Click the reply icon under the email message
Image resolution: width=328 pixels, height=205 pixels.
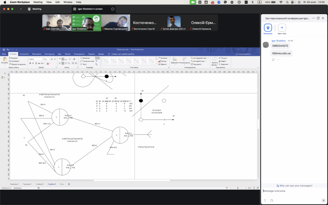coord(273,60)
